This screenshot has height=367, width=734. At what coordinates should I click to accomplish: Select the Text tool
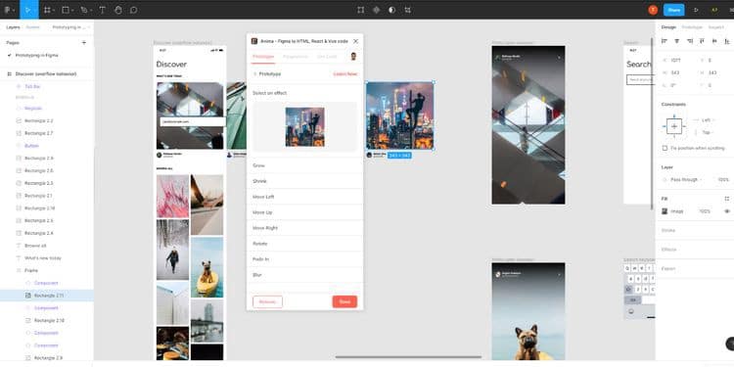pos(102,10)
